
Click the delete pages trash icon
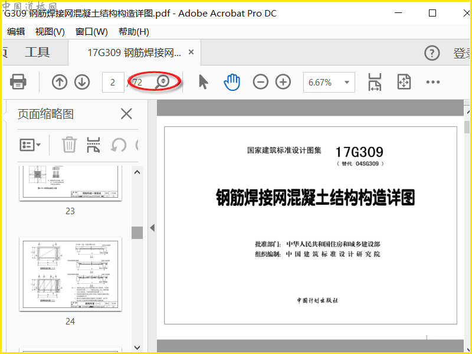pyautogui.click(x=69, y=145)
